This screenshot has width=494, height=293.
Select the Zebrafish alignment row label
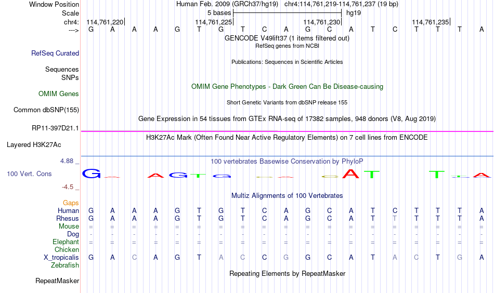[65, 265]
